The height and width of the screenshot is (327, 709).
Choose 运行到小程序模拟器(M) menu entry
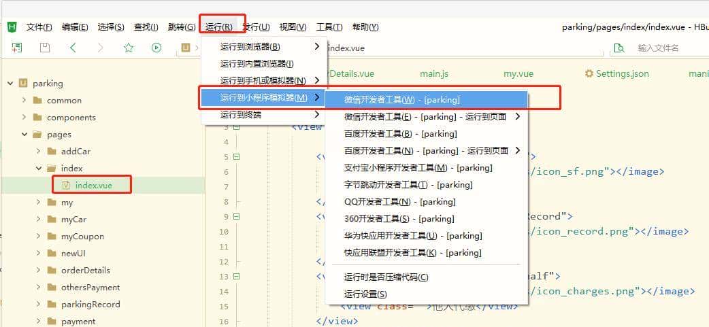(x=264, y=98)
